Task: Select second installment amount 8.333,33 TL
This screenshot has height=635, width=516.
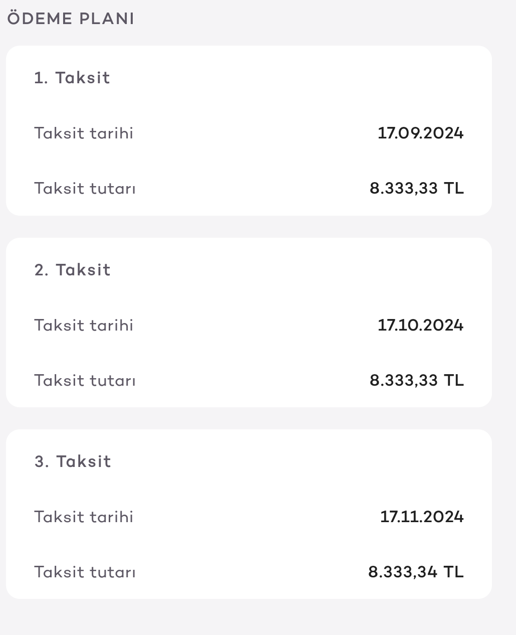Action: [417, 381]
